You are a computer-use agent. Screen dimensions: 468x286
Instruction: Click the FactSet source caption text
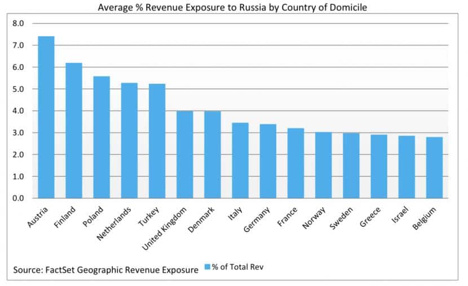tap(106, 270)
